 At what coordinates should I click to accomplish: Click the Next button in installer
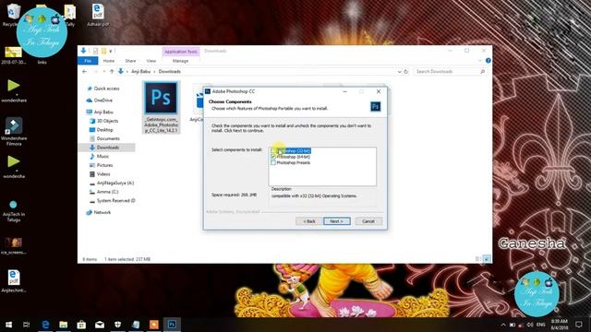[336, 221]
